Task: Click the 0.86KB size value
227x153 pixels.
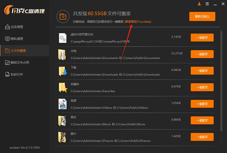Action: (176, 119)
